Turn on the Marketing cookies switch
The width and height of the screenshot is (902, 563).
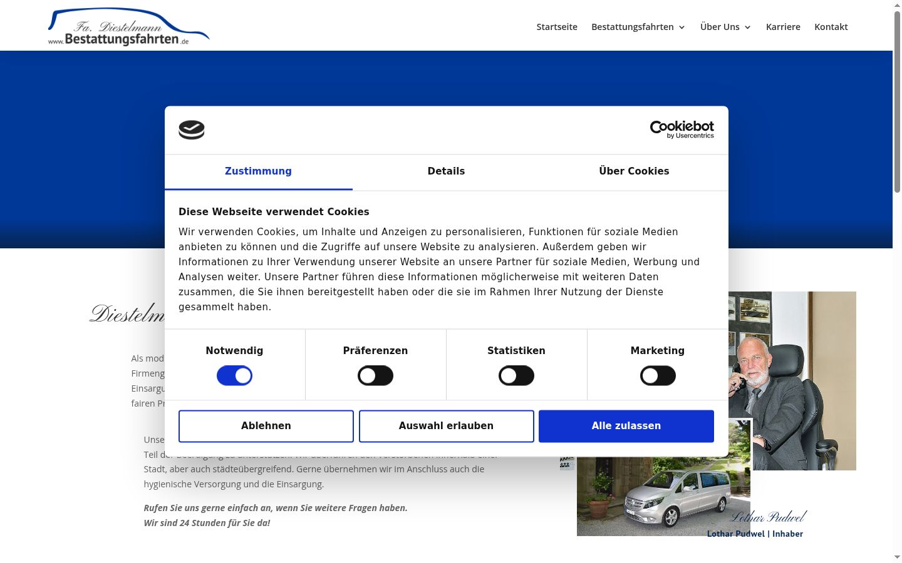click(658, 376)
